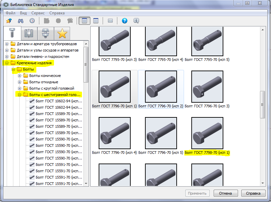Click the favorites wizard star icon in toolbar
The image size is (271, 202).
(9, 21)
